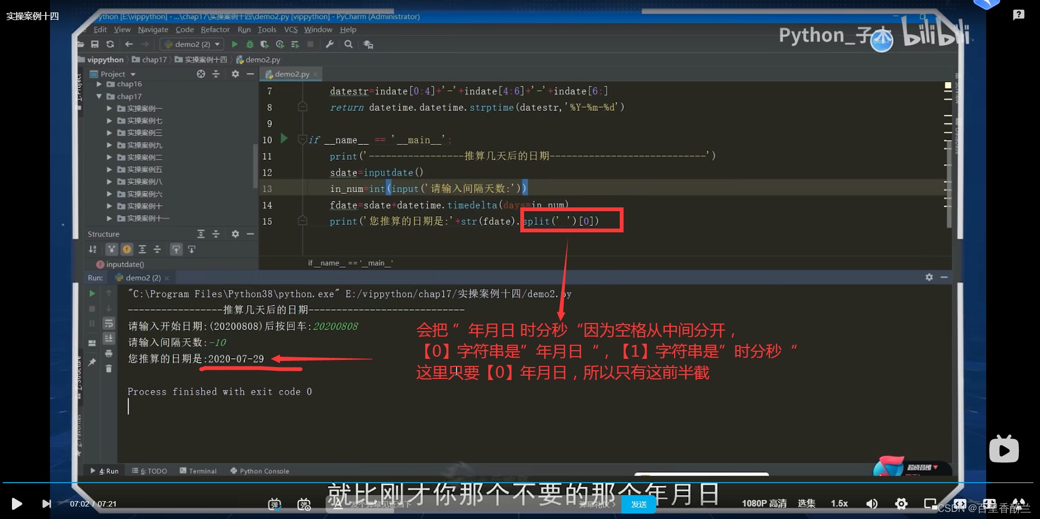This screenshot has height=519, width=1040.
Task: Expand folder 实操案例九
Action: (x=109, y=145)
